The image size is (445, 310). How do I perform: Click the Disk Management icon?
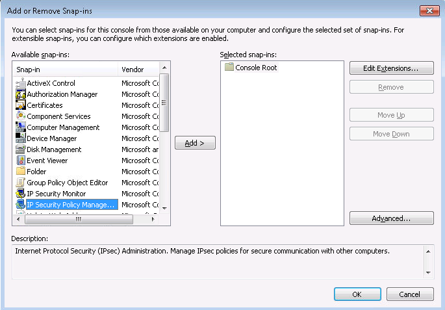[21, 149]
